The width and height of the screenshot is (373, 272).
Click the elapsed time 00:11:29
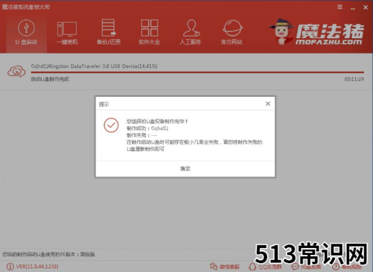pos(354,79)
